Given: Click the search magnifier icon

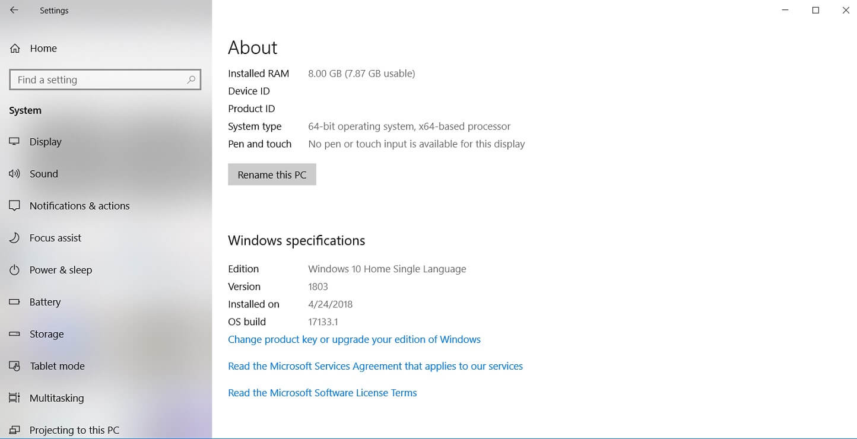Looking at the screenshot, I should (x=191, y=79).
